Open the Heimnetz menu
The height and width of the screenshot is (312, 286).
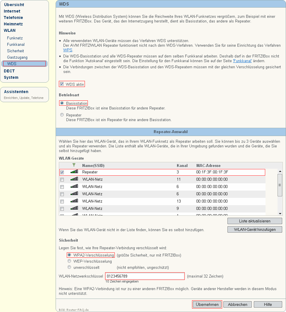[x=13, y=24]
